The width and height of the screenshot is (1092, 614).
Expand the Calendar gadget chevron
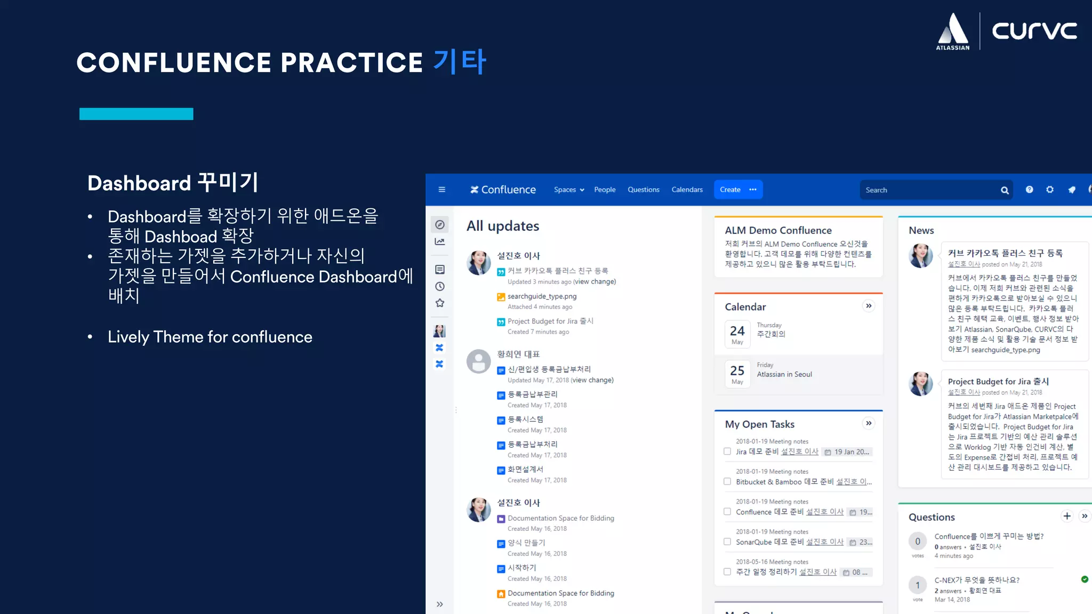point(869,306)
